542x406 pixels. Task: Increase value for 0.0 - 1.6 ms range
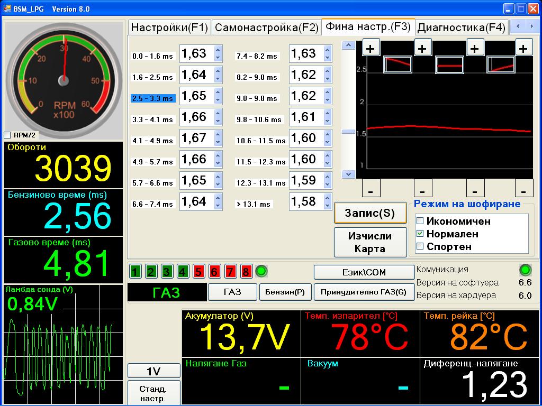click(x=218, y=50)
